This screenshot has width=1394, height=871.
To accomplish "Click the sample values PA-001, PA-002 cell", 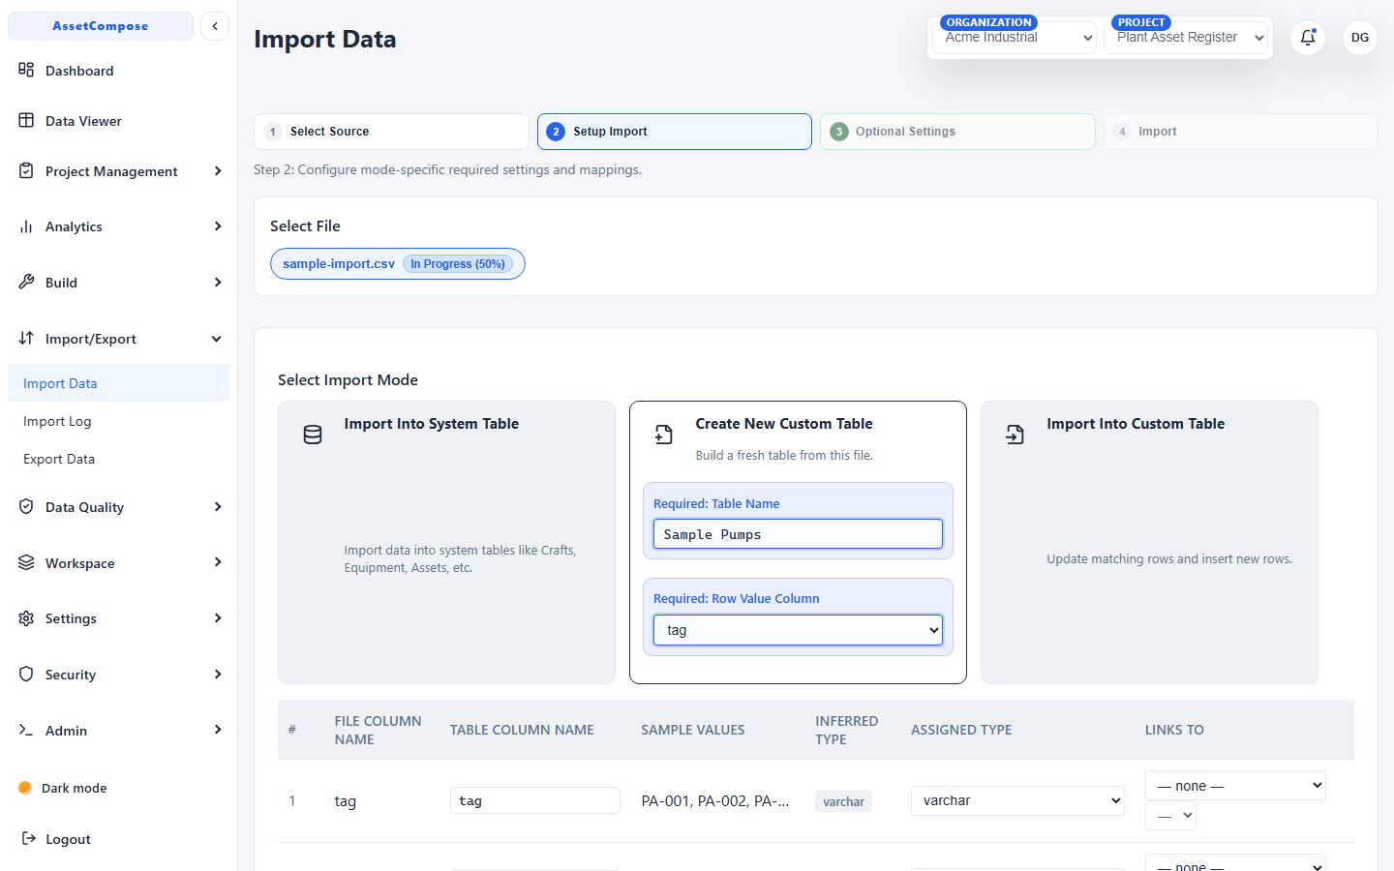I will pos(715,801).
